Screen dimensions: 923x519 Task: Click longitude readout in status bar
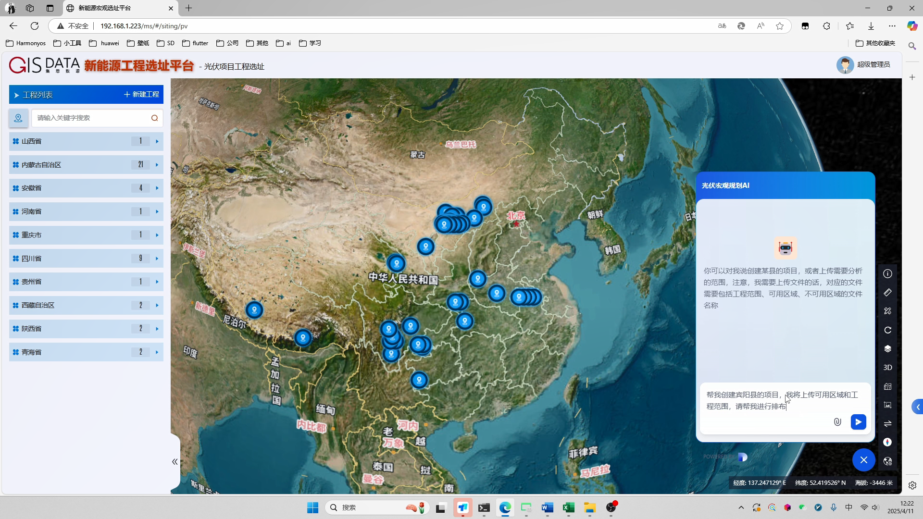[760, 483]
